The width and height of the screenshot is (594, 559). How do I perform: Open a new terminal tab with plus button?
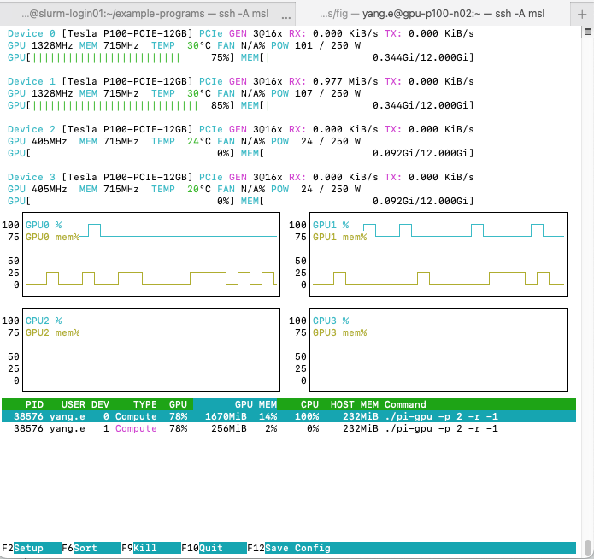pos(582,14)
